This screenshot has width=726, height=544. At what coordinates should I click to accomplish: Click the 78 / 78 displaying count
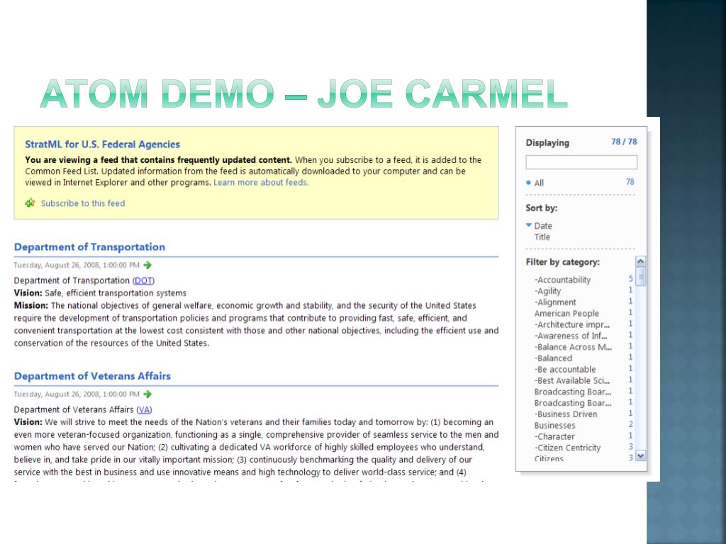click(624, 142)
